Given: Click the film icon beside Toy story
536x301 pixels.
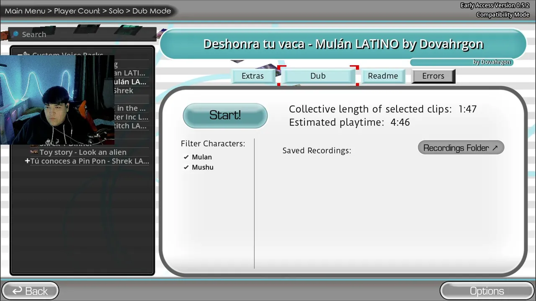Looking at the screenshot, I should [x=34, y=152].
